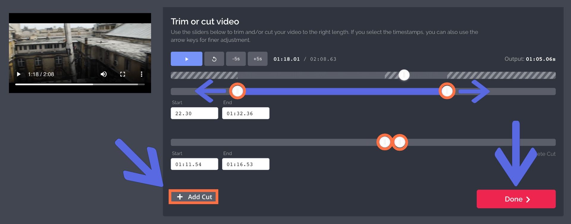The height and width of the screenshot is (224, 571).
Task: Click the trim start slider handle
Action: 237,91
